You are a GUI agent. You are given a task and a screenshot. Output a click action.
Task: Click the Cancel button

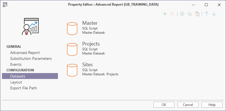coord(188,105)
